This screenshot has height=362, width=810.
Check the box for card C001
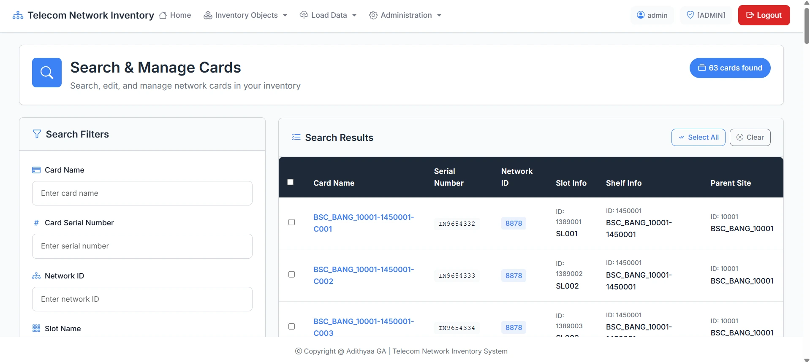tap(291, 222)
